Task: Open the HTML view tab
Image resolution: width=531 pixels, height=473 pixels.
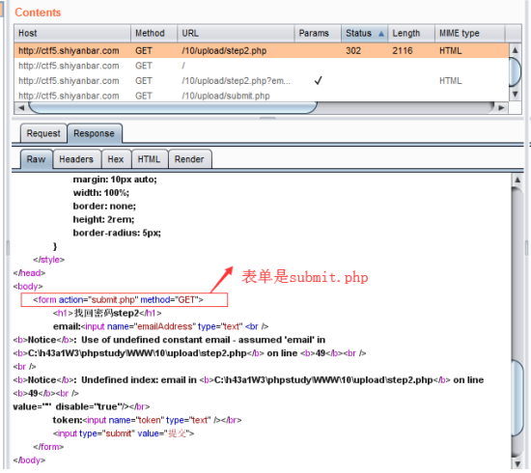Action: [149, 159]
